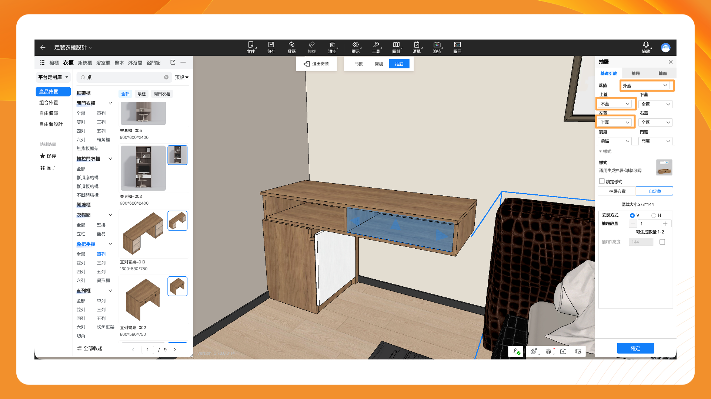Tick the 抽屜1高度 checkbox
711x399 pixels.
pos(662,242)
